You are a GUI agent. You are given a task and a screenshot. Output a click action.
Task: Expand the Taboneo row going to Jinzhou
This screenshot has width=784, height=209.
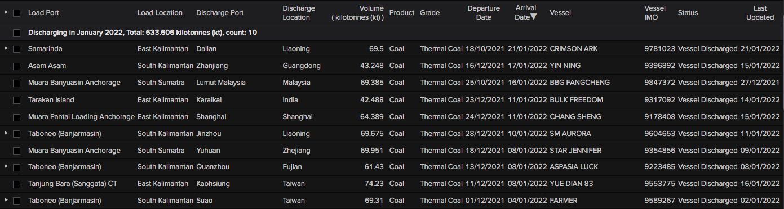pos(6,133)
